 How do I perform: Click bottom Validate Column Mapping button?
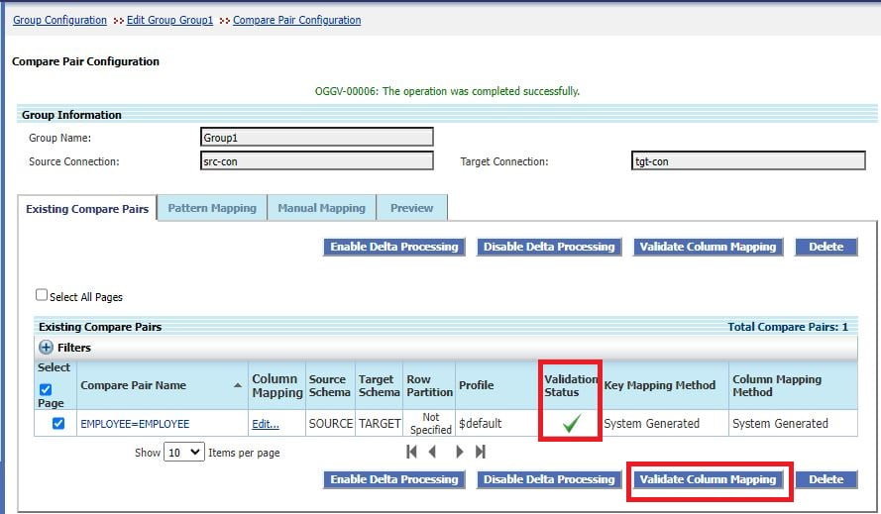click(x=708, y=479)
